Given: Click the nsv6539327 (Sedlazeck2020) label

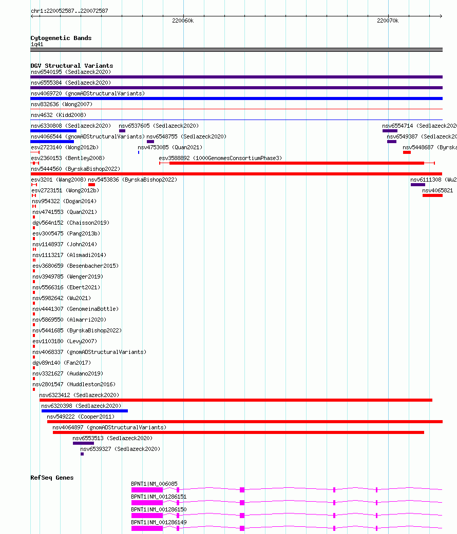Looking at the screenshot, I should (x=120, y=449).
